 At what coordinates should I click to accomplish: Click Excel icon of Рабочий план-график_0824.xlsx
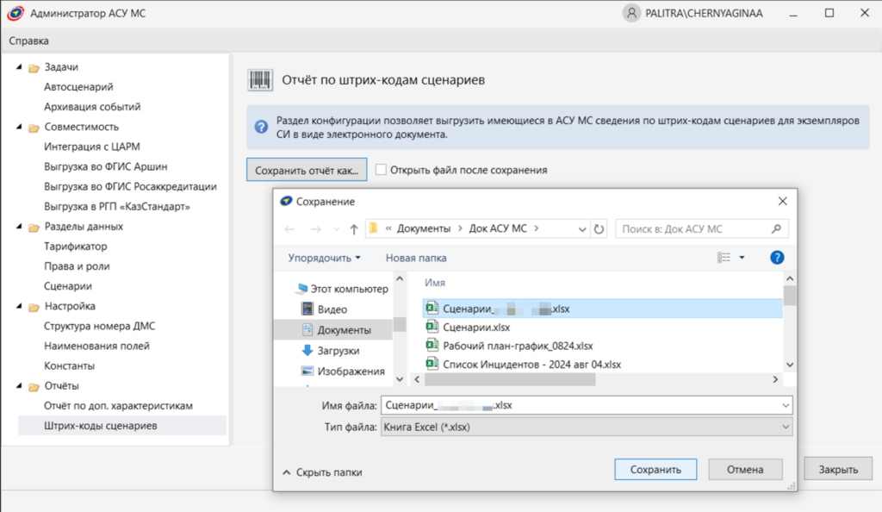coord(432,345)
